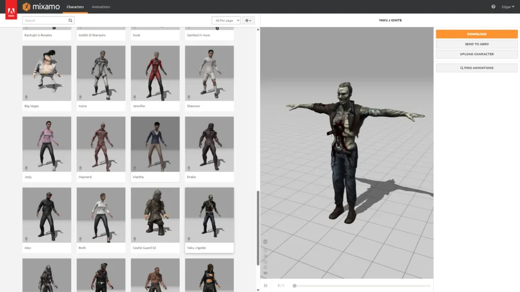Open the gear settings dropdown
520x292 pixels.
(248, 20)
